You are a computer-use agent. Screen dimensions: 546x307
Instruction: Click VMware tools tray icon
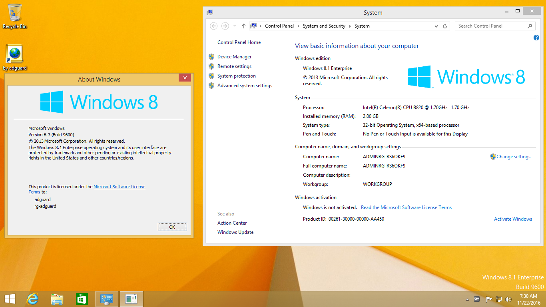477,299
